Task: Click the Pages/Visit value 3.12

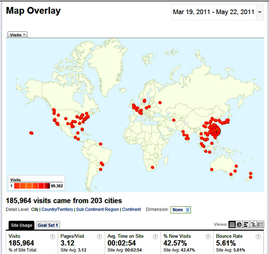Action: [x=67, y=243]
